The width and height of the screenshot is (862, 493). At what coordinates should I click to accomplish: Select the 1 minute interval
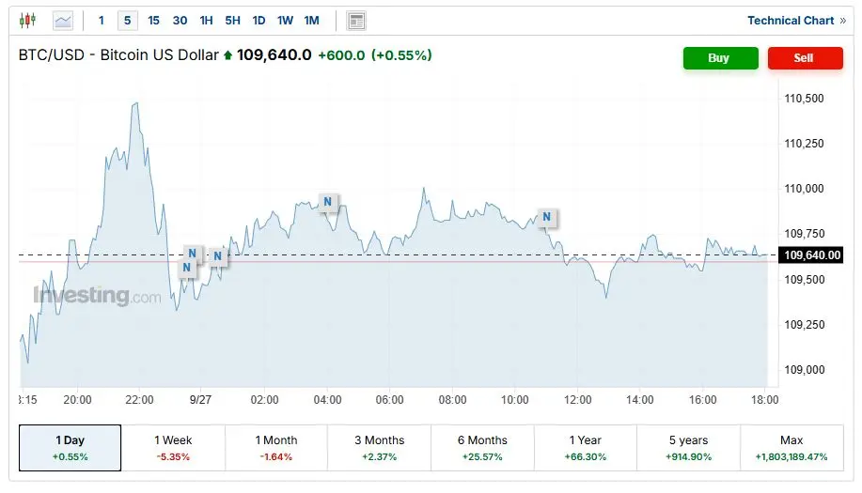102,21
